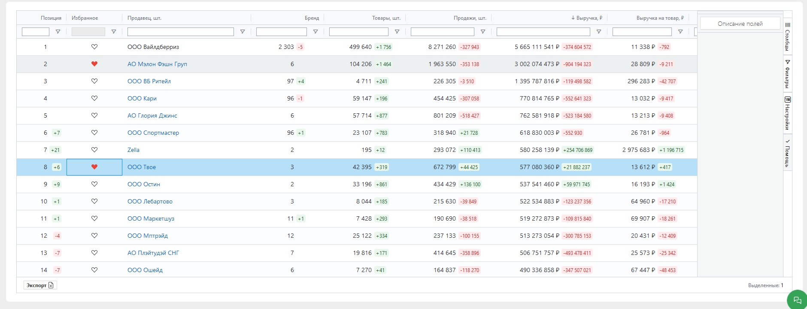Screen dimensions: 807x309
Task: Focus the Позиция filter input field
Action: tap(36, 32)
